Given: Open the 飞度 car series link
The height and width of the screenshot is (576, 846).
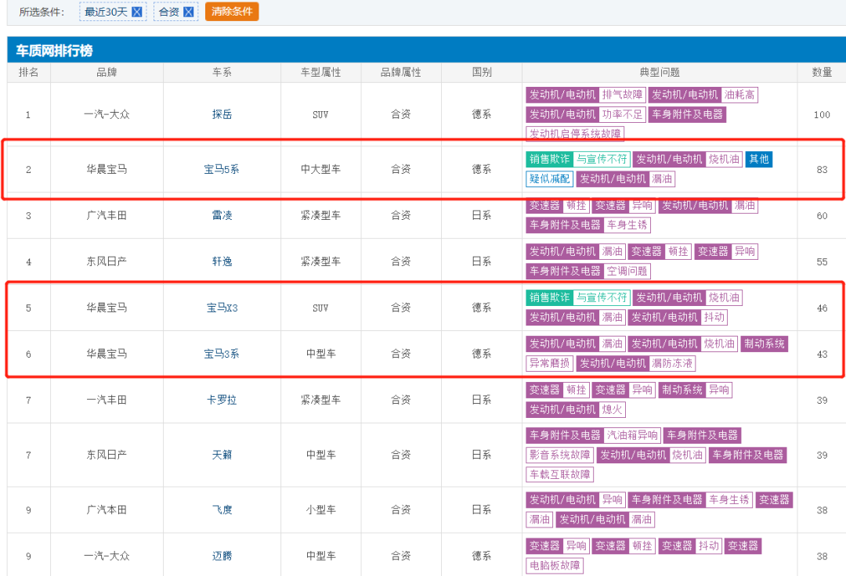Looking at the screenshot, I should pos(222,509).
